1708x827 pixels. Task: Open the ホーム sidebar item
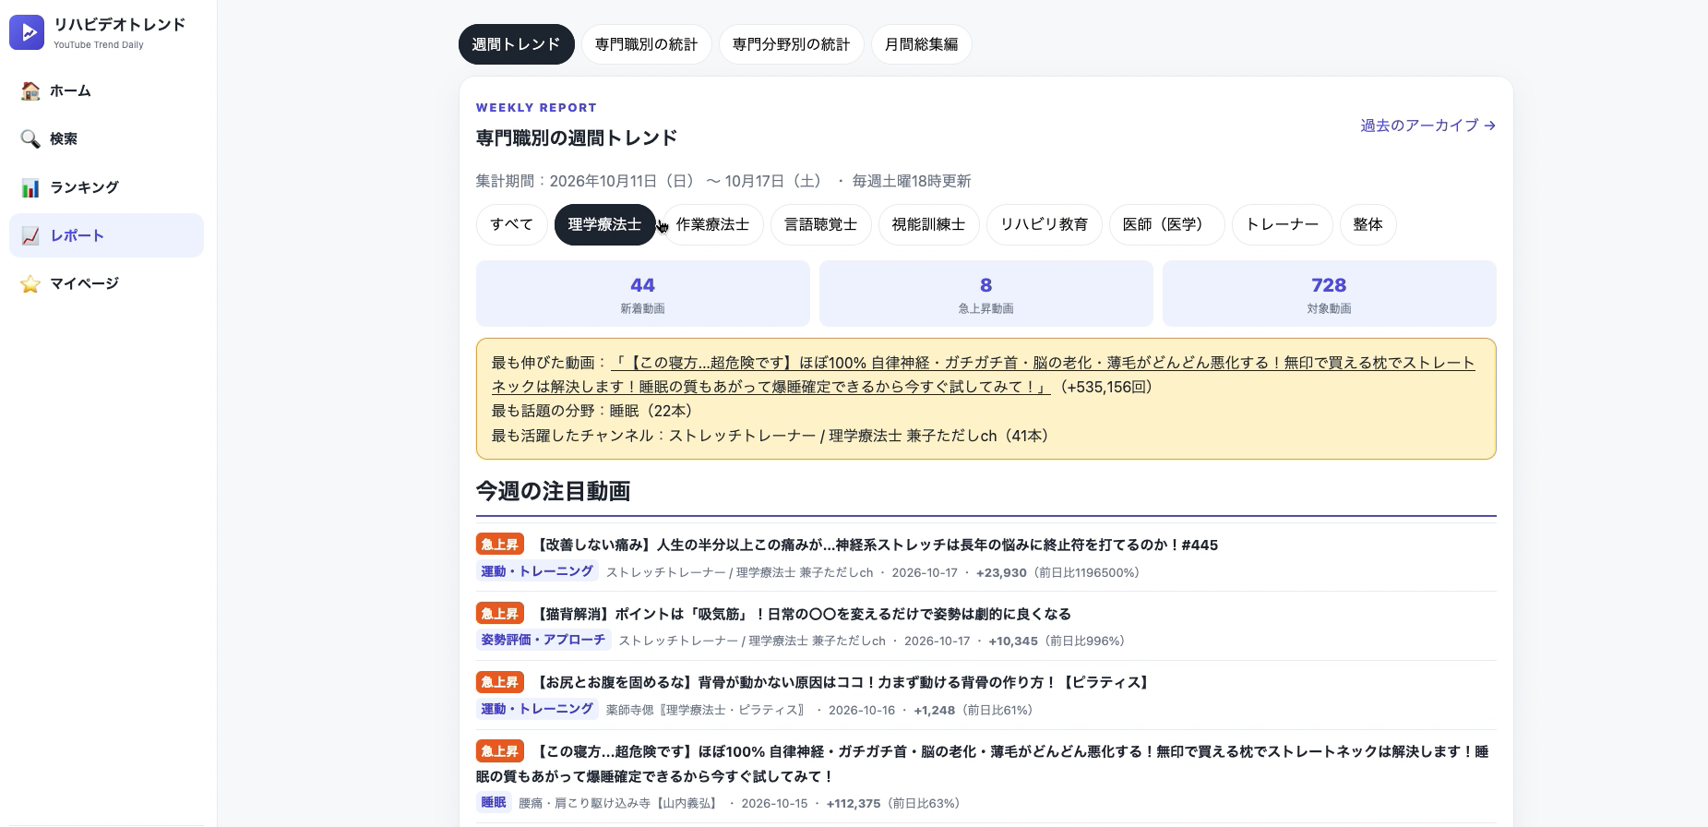pos(106,90)
